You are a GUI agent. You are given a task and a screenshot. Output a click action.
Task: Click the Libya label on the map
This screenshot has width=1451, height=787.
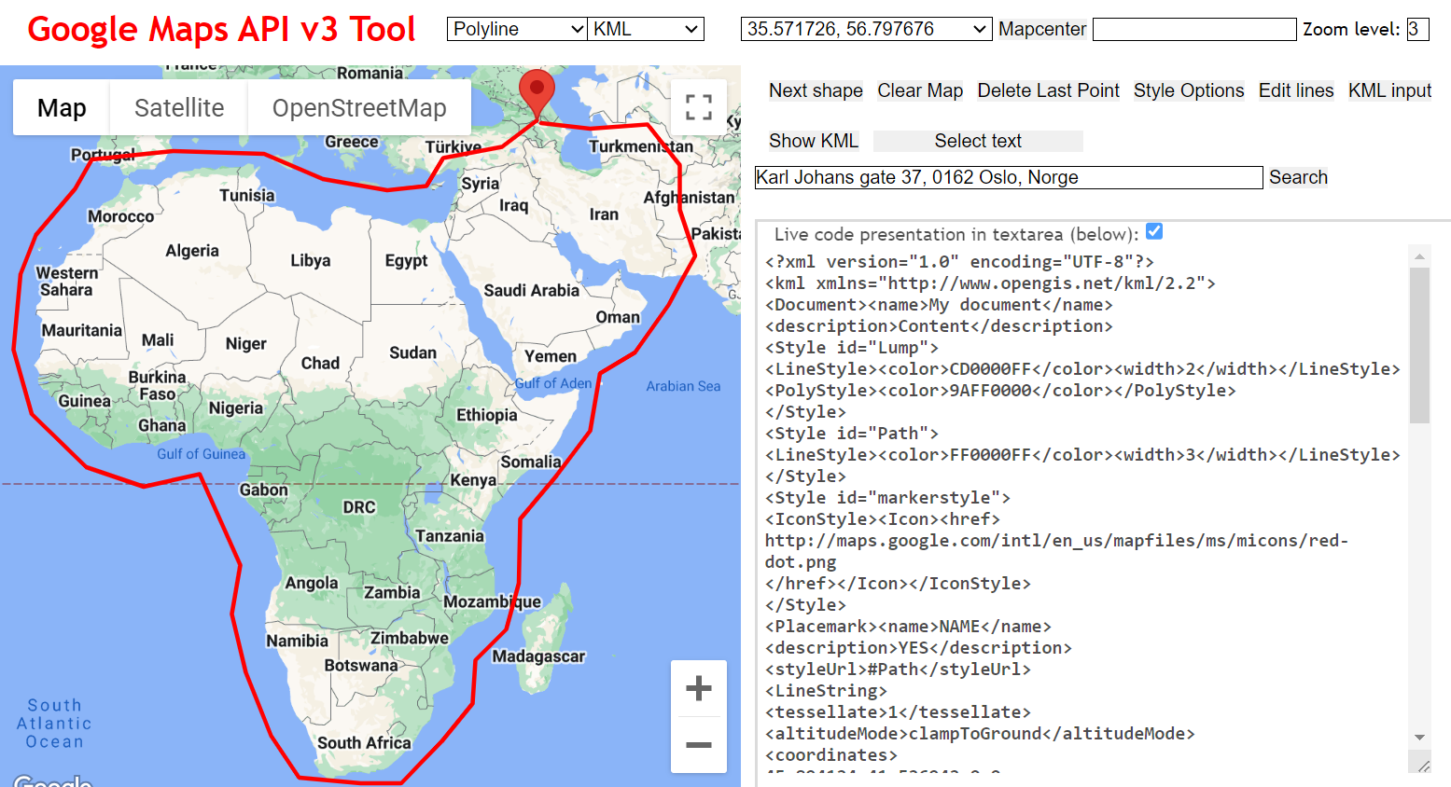[x=310, y=261]
